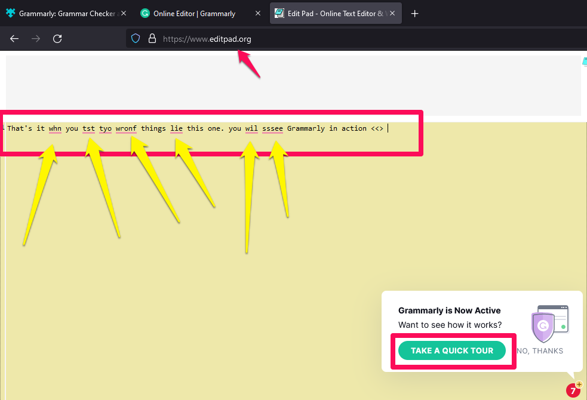This screenshot has width=587, height=400.
Task: Open a new browser tab with plus
Action: point(414,14)
